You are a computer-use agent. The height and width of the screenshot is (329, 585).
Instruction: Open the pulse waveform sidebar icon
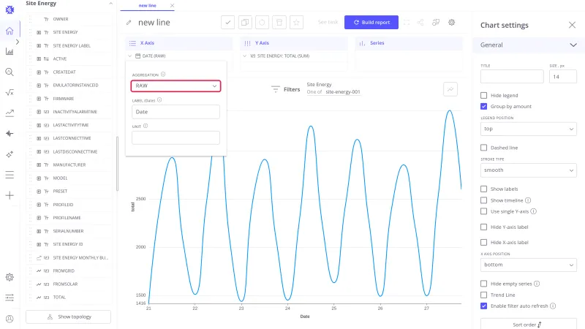click(x=10, y=134)
